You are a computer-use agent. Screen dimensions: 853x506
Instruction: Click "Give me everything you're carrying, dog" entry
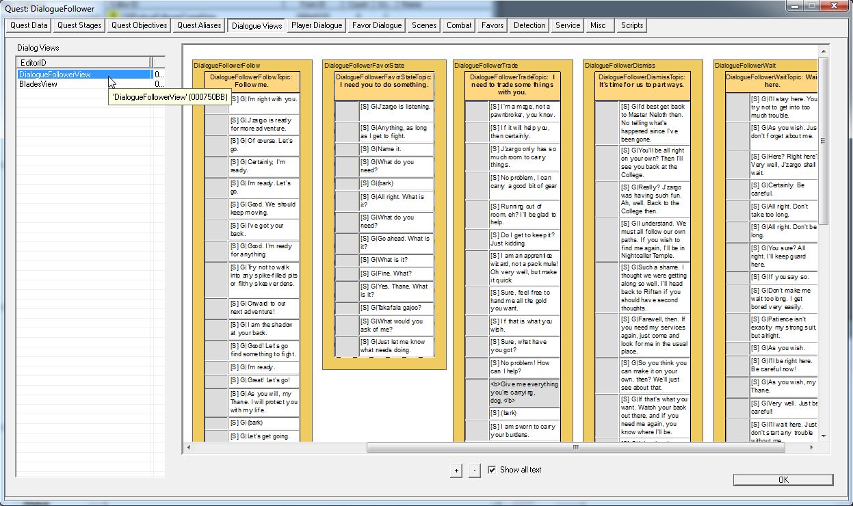click(525, 392)
